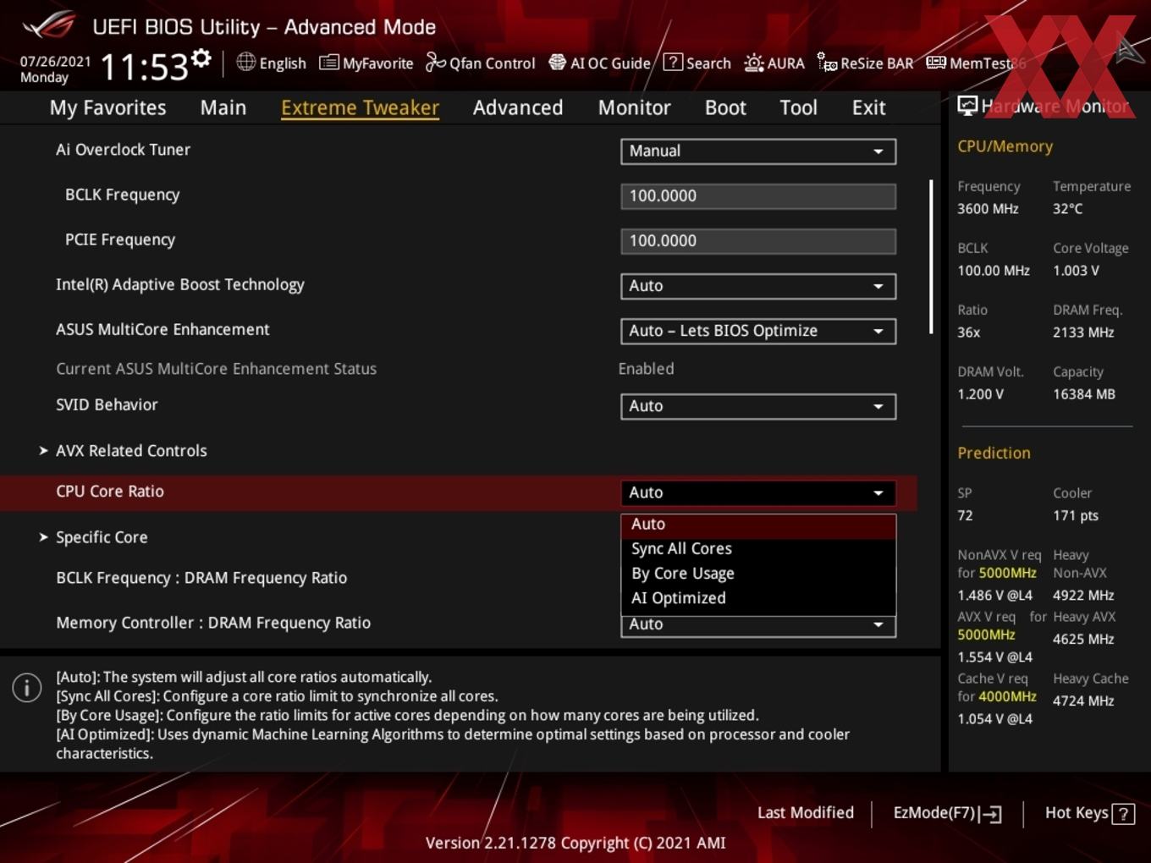The width and height of the screenshot is (1151, 863).
Task: Select Extreme Tweaker tab
Action: click(360, 107)
